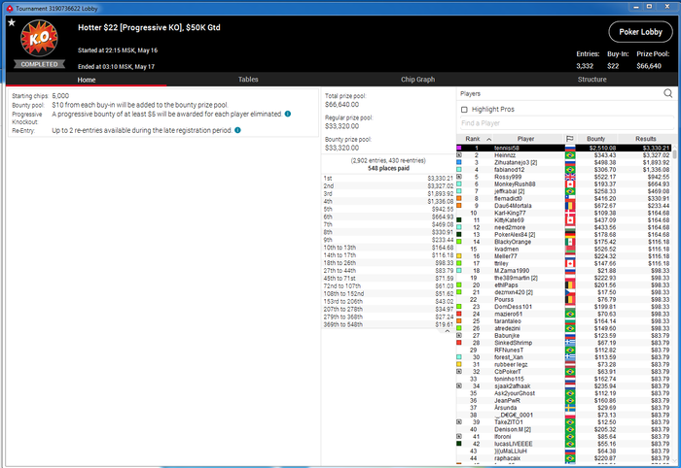Sort players by the Results column header
681x468 pixels.
click(645, 139)
